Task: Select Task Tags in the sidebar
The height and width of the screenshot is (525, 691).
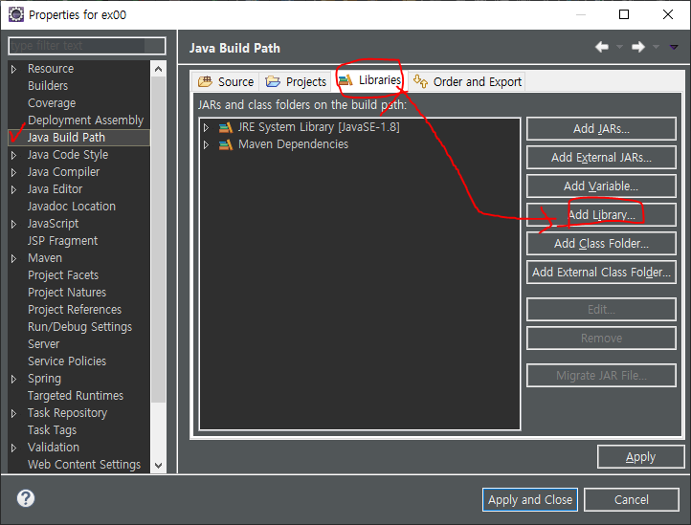Action: pyautogui.click(x=52, y=430)
